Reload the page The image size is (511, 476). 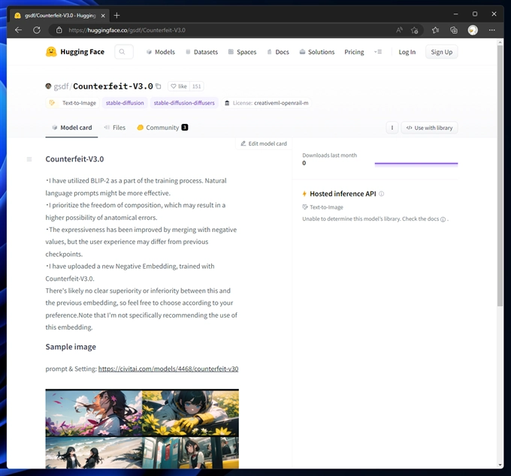[x=37, y=30]
